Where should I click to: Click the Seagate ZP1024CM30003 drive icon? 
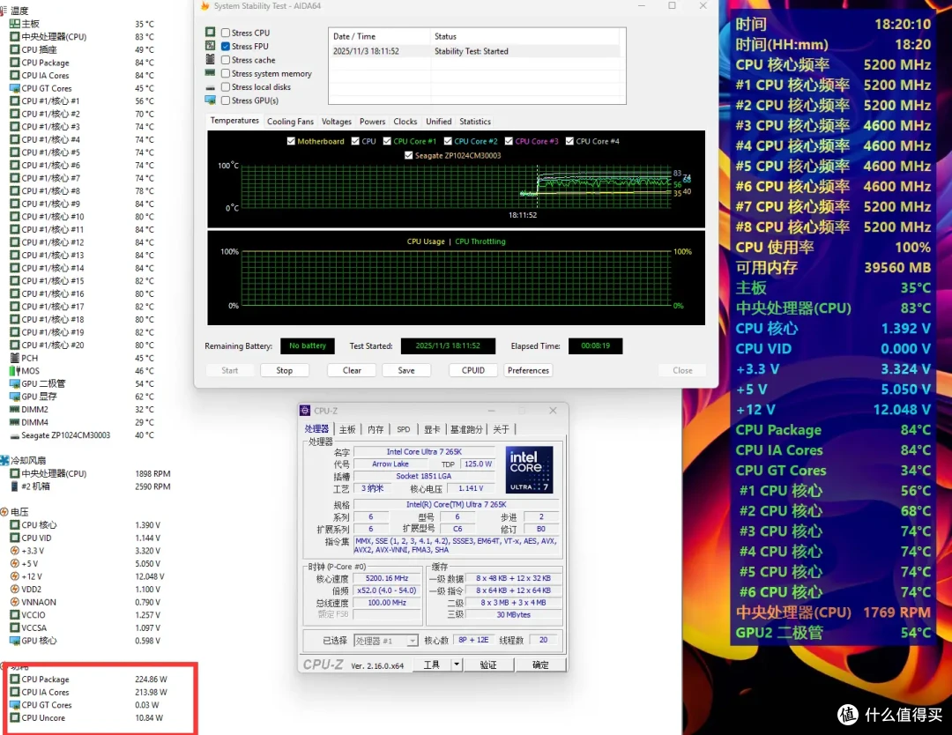[15, 435]
